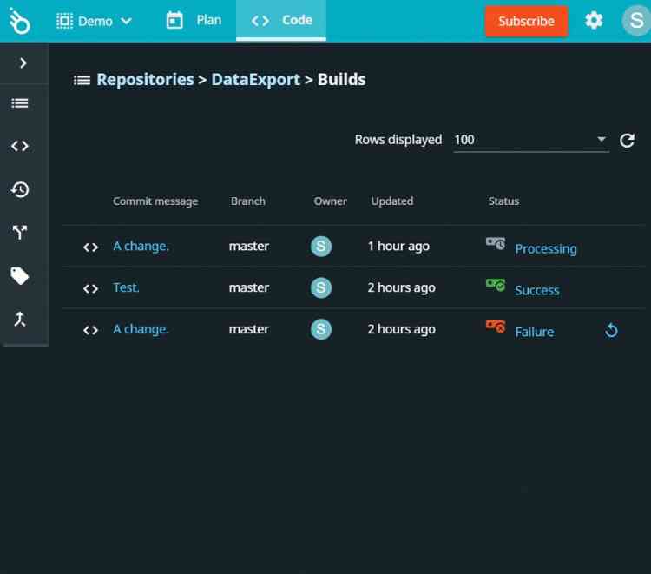The image size is (651, 574).
Task: Click code icon of the Test. row
Action: [x=90, y=288]
